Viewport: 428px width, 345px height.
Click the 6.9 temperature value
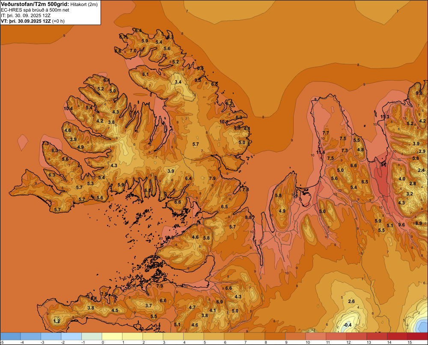[220, 302]
